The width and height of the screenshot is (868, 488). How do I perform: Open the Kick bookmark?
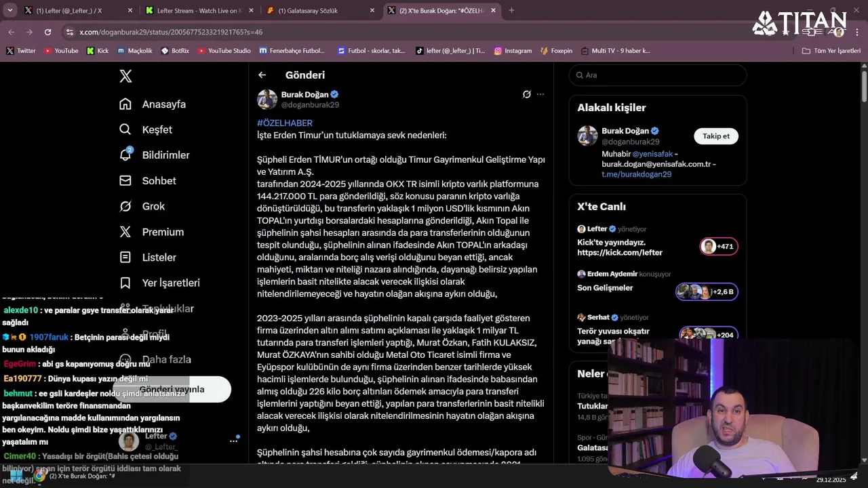98,51
